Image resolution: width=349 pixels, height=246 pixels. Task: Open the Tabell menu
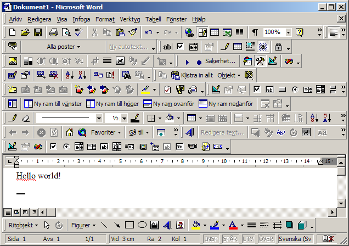(153, 19)
